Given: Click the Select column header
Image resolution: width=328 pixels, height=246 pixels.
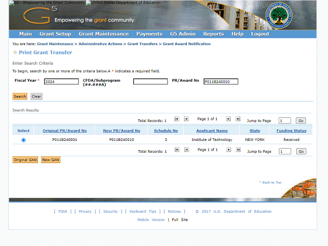Looking at the screenshot, I should coord(24,131).
